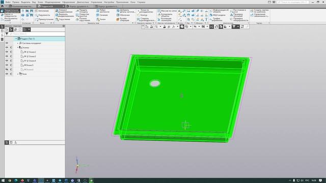The height and width of the screenshot is (183, 326).
Task: Expand the toolbar sets list chevron
Action: coord(10,23)
